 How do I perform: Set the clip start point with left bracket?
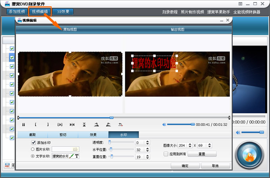coord(35,125)
